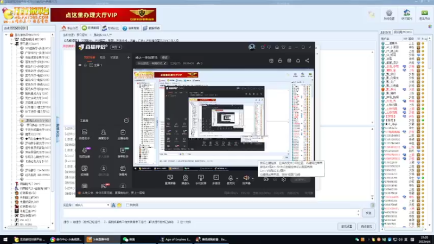Click the start streaming button in bottom bar
Image resolution: width=434 pixels, height=244 pixels.
tap(300, 179)
